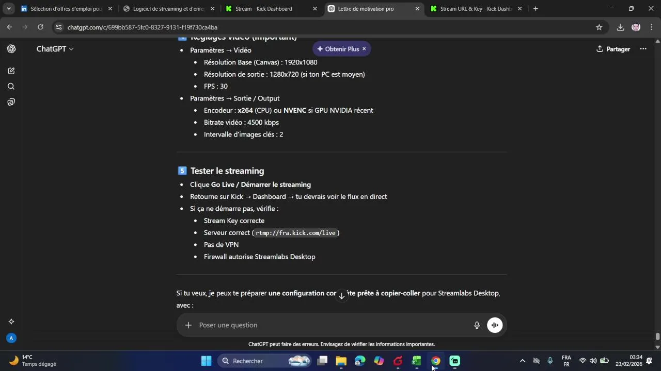Click the Windows taskbar search box
Screen dimensions: 661x371
tap(264, 361)
